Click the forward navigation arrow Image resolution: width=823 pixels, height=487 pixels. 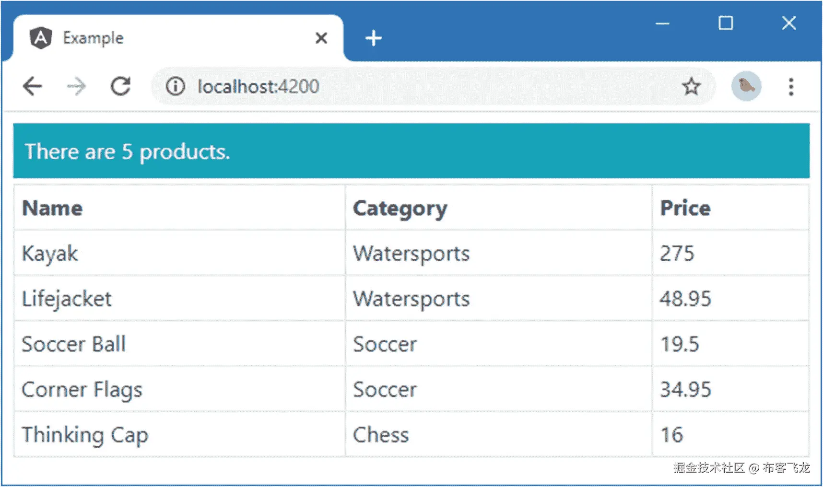pyautogui.click(x=76, y=87)
